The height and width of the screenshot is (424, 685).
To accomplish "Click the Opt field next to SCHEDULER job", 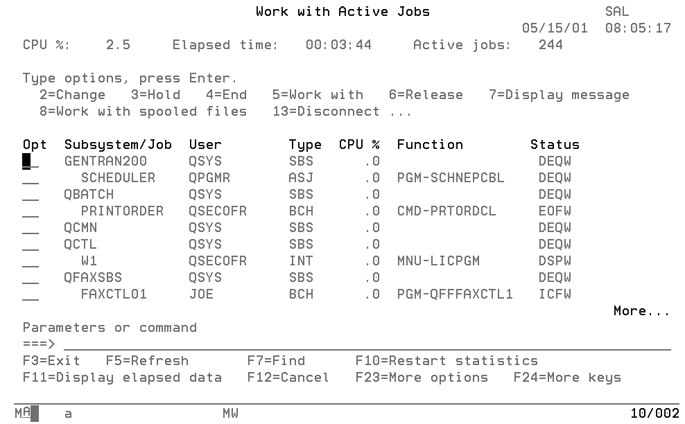I will pyautogui.click(x=29, y=177).
